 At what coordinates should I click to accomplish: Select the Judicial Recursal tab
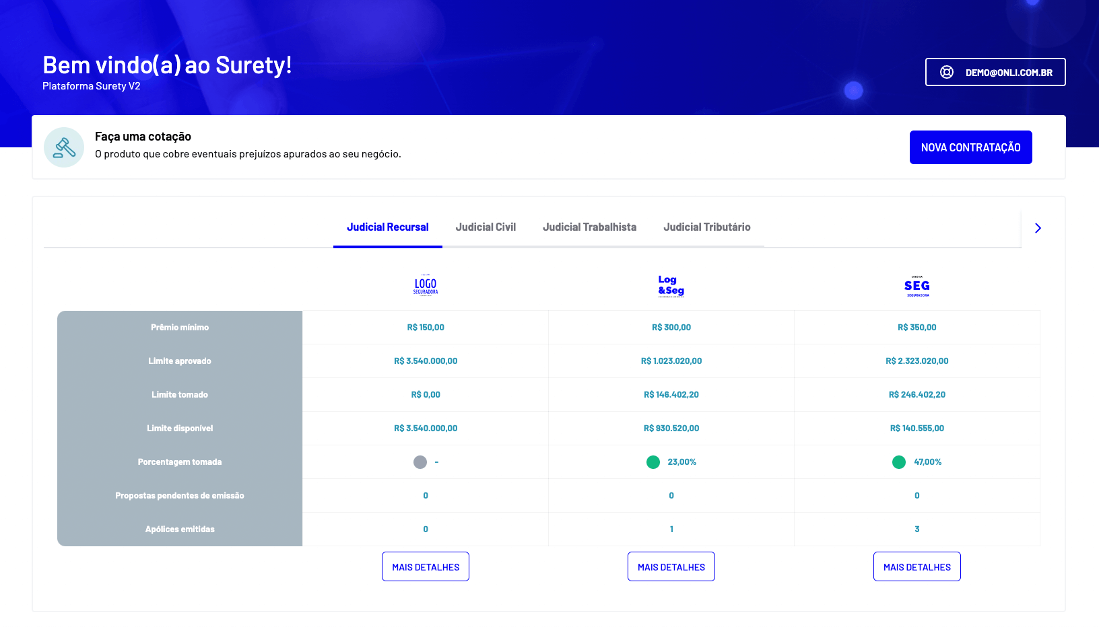(387, 227)
